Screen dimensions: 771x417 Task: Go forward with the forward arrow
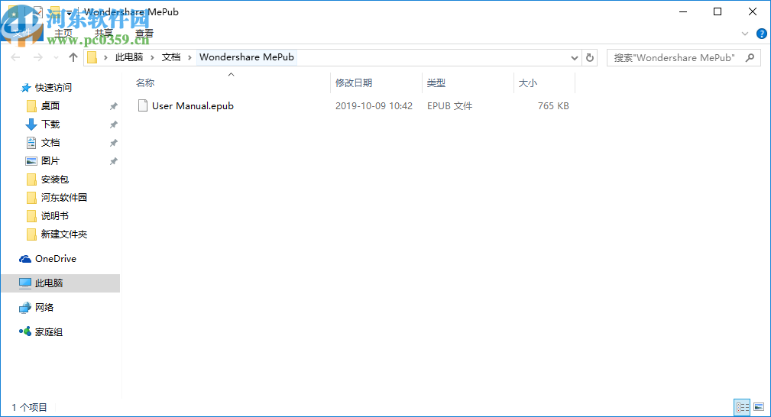(x=38, y=57)
